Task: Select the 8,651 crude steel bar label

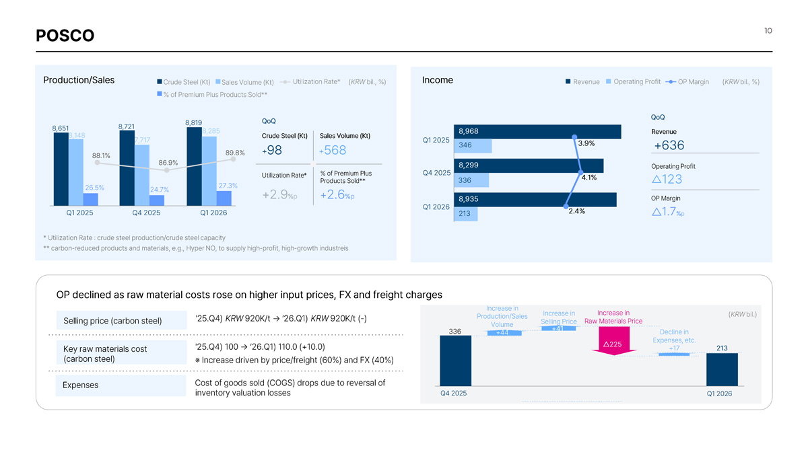Action: click(x=60, y=128)
